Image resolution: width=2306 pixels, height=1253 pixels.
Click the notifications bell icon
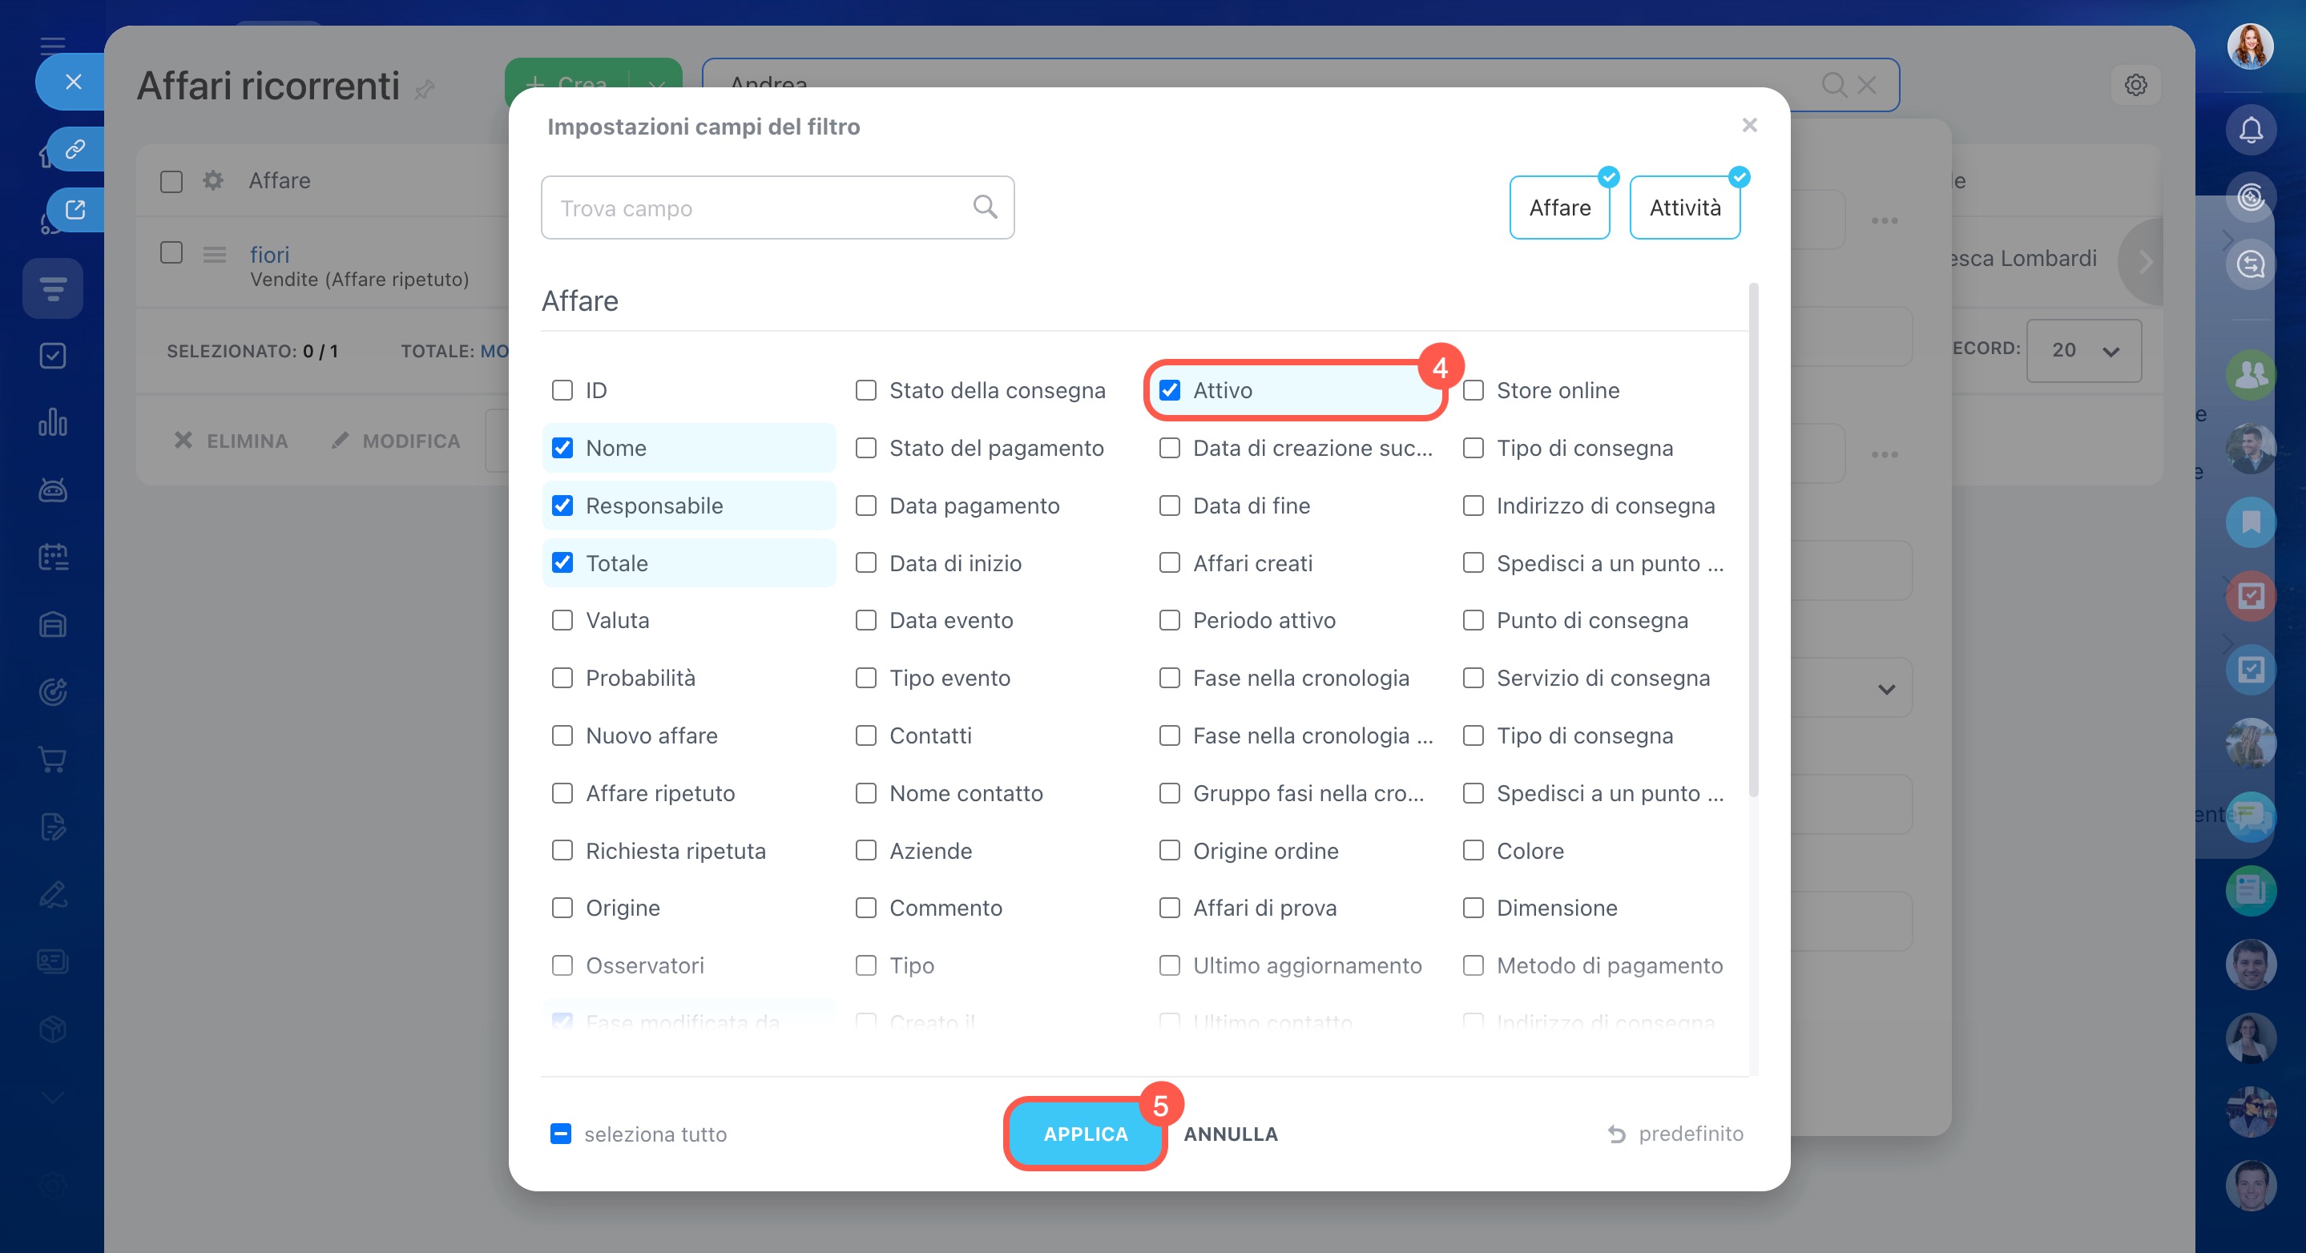pyautogui.click(x=2251, y=131)
